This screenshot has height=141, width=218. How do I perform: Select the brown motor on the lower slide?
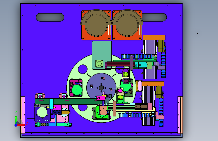(141, 106)
